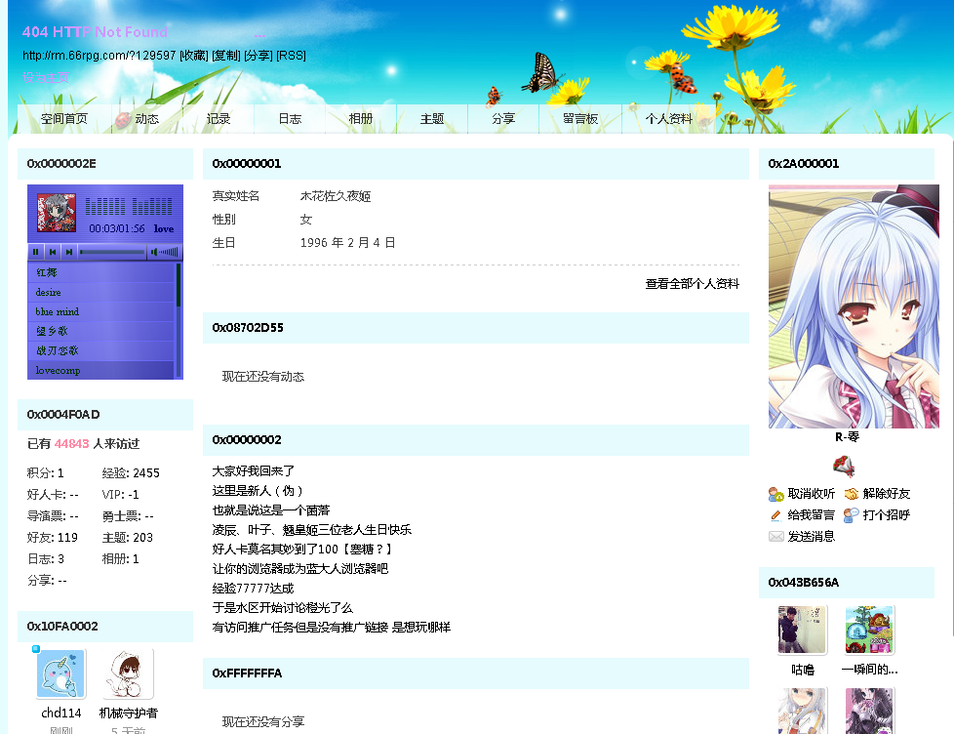Image resolution: width=954 pixels, height=734 pixels.
Task: Click the playlist scrollbar in music player
Action: 179,320
